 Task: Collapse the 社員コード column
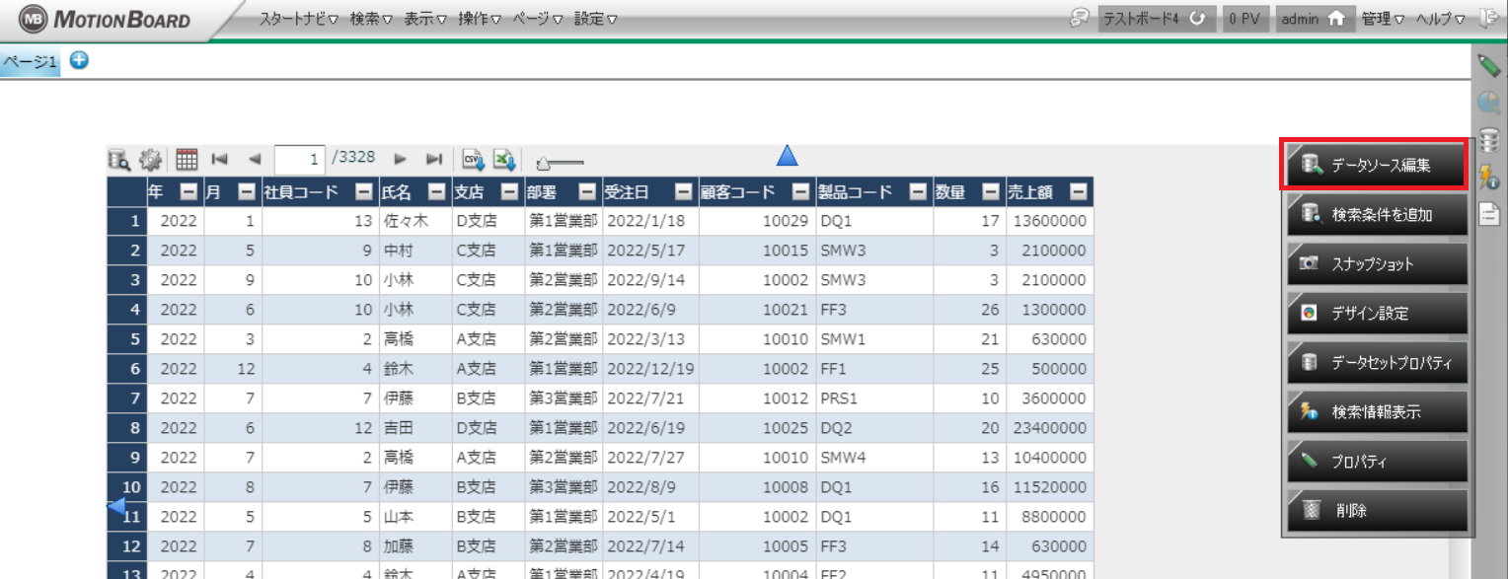[x=364, y=192]
